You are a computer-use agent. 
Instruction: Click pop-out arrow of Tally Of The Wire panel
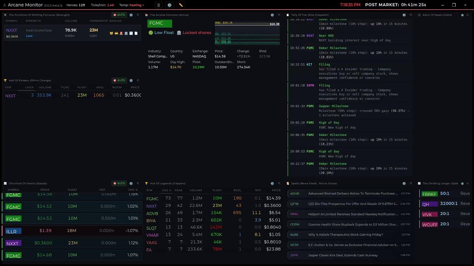pyautogui.click(x=411, y=15)
